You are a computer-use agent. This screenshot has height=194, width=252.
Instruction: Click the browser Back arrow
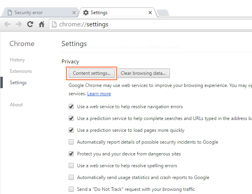pos(7,24)
